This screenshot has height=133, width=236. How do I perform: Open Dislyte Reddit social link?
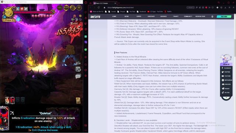(226, 89)
